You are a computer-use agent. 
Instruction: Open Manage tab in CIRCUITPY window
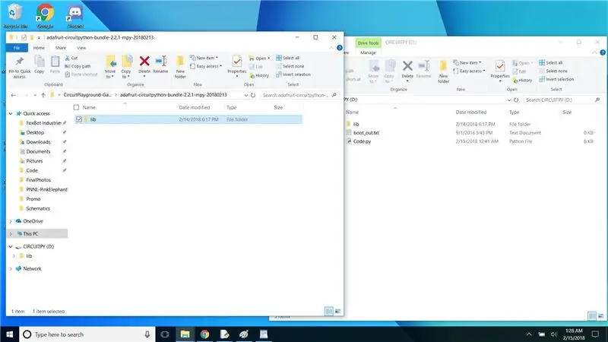tap(368, 52)
